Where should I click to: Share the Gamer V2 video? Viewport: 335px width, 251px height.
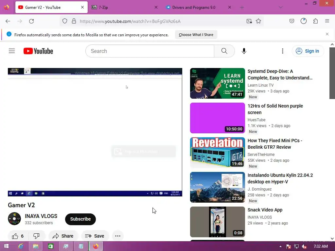(x=63, y=236)
